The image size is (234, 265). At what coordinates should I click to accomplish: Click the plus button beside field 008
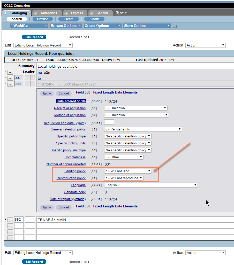[x=10, y=84]
